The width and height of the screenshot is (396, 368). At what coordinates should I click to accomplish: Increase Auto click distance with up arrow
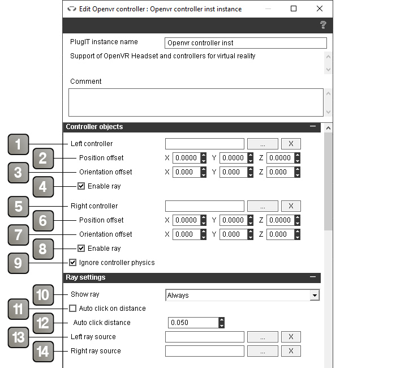pos(222,320)
